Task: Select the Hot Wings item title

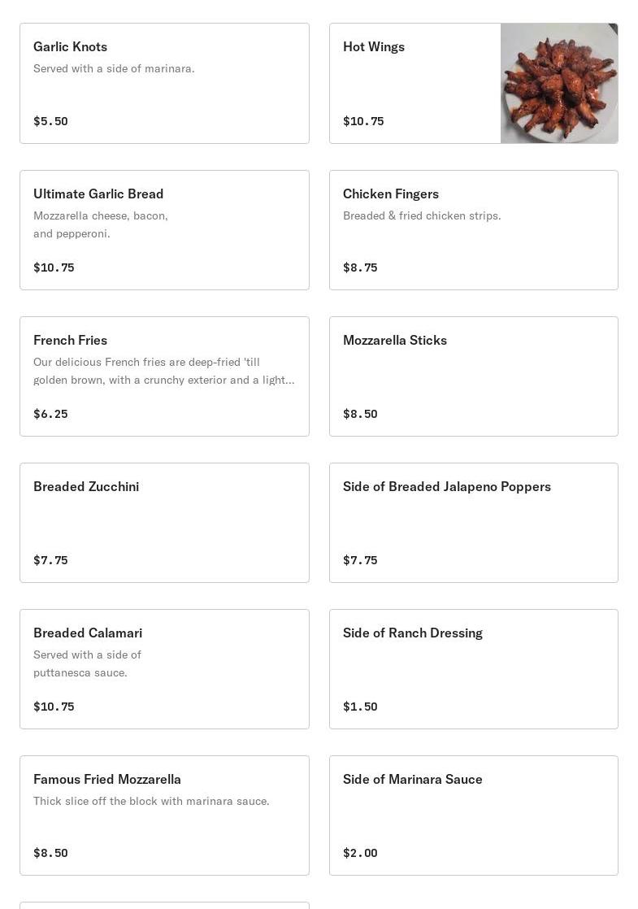Action: 374,47
